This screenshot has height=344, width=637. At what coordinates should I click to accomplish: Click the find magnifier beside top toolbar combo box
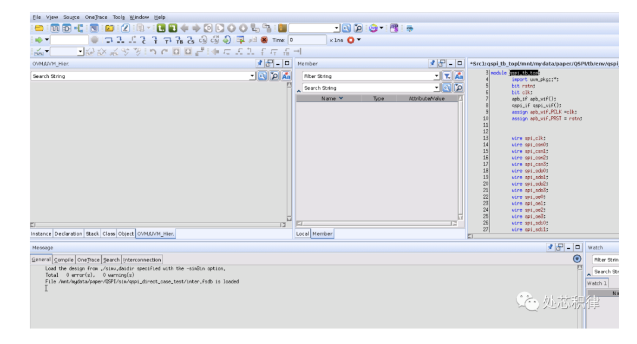click(346, 28)
